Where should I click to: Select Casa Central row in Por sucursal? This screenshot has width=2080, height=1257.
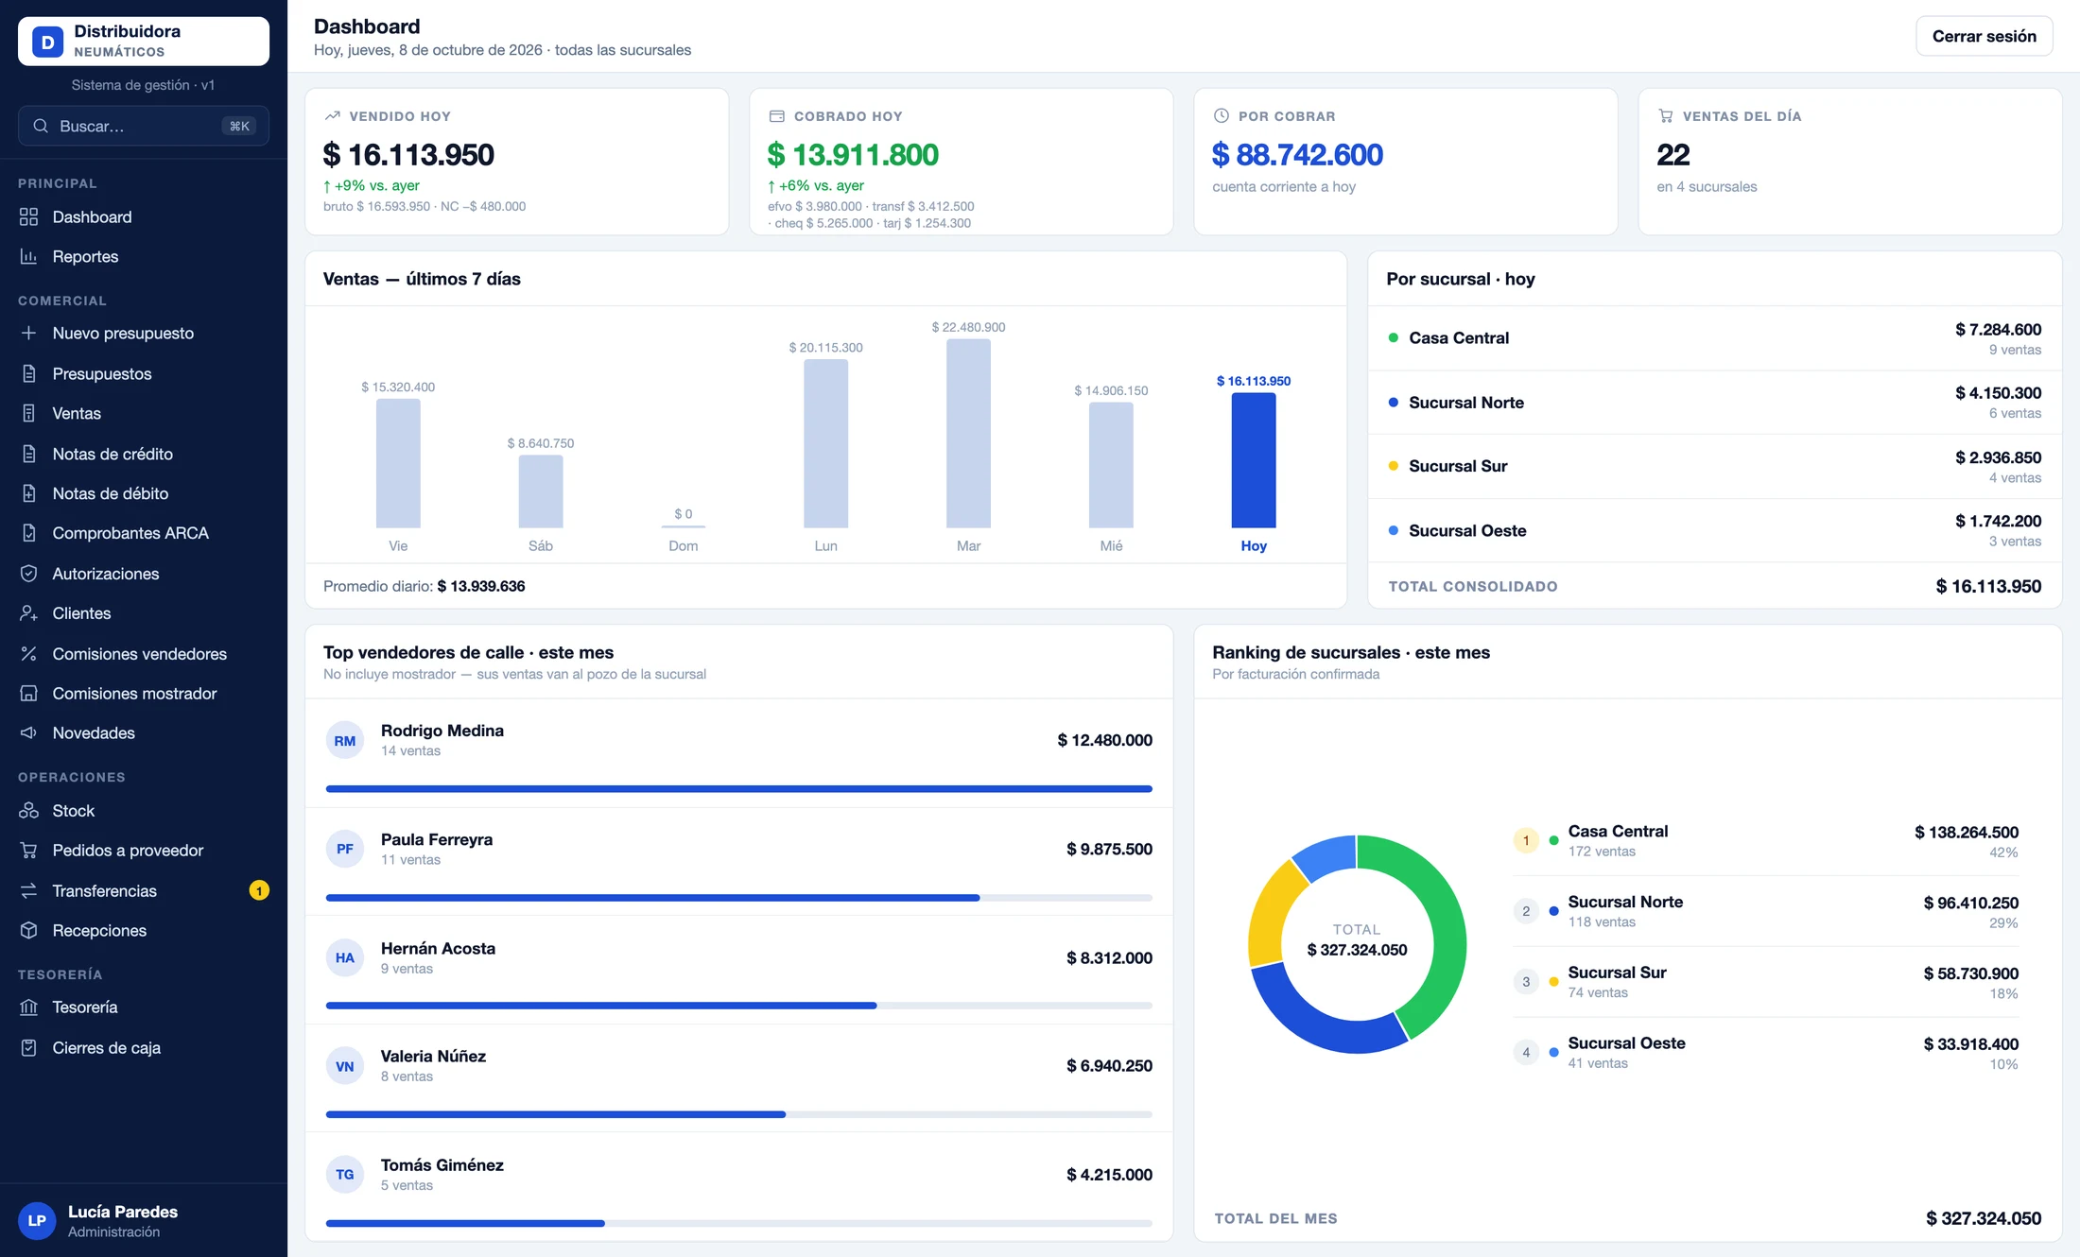pos(1714,338)
